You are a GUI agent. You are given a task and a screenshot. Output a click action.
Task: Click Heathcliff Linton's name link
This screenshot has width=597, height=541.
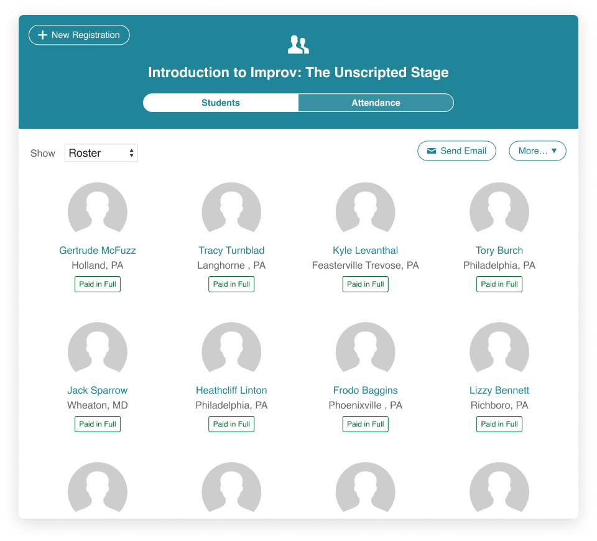(x=231, y=390)
